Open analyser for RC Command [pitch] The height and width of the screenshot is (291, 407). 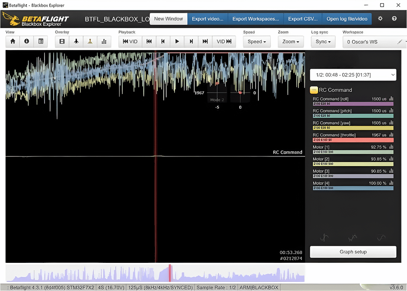click(391, 111)
